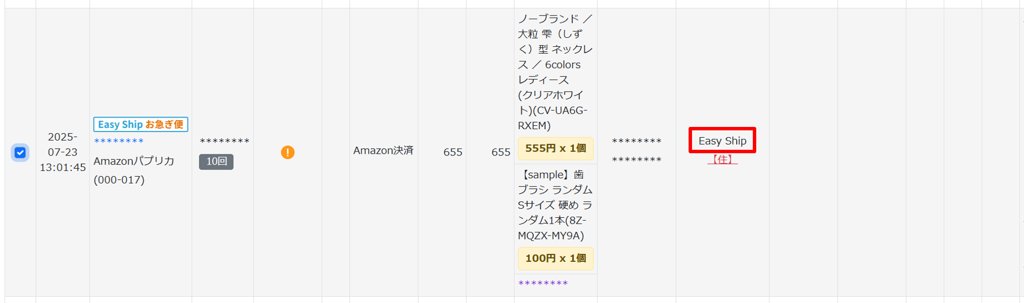
Task: Click the necklace product name text
Action: (555, 72)
